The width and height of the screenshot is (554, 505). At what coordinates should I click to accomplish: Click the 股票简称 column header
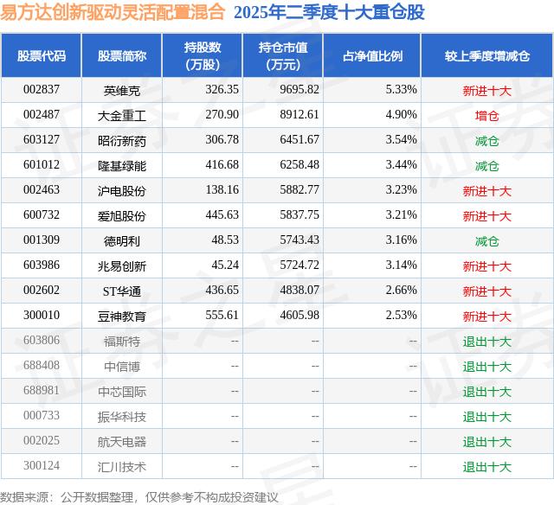pos(122,55)
